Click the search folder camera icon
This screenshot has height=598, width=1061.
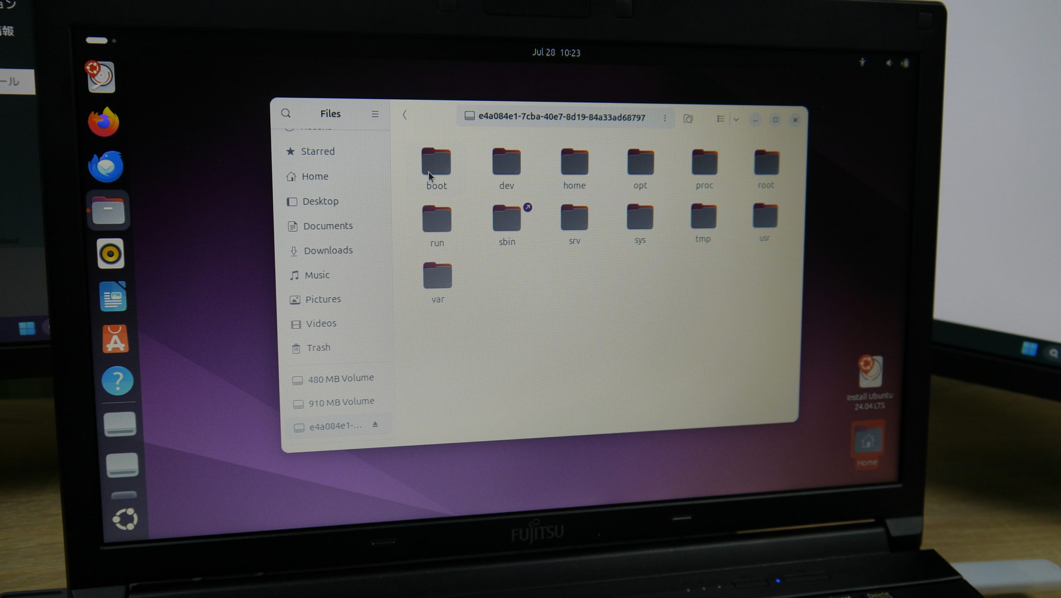(x=688, y=119)
